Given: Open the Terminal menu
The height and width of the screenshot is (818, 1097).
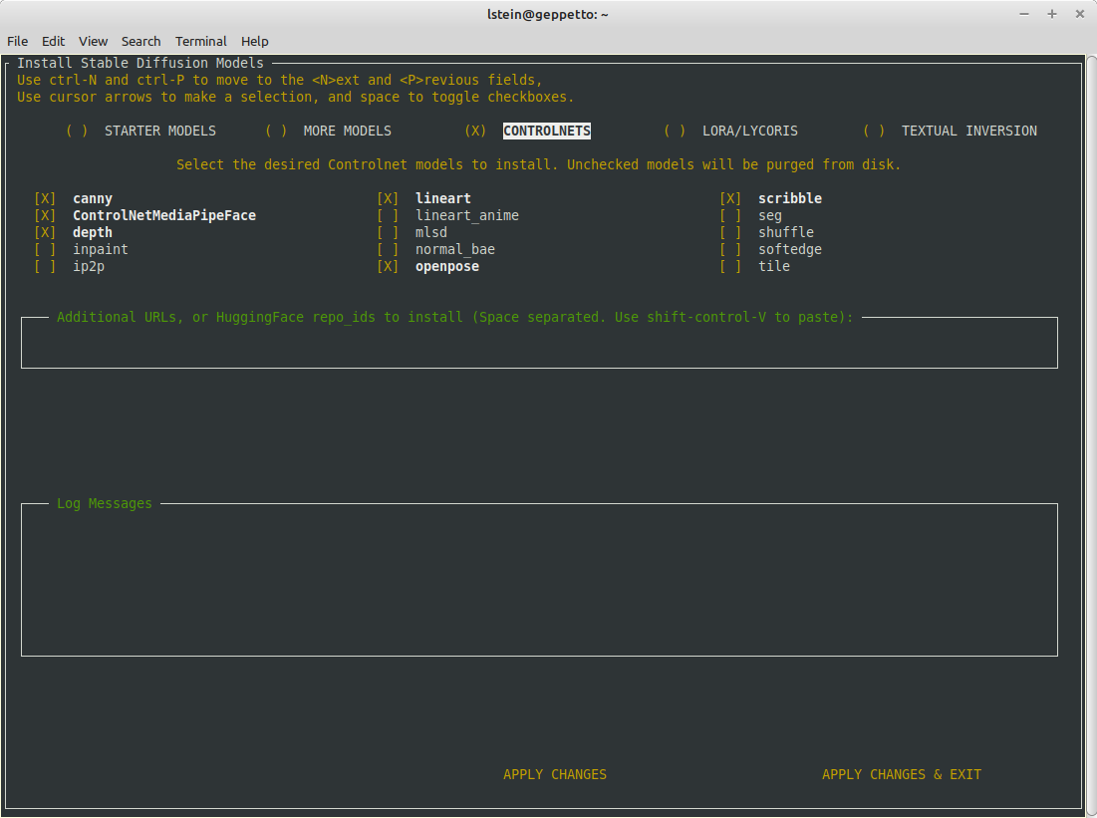Looking at the screenshot, I should (201, 41).
